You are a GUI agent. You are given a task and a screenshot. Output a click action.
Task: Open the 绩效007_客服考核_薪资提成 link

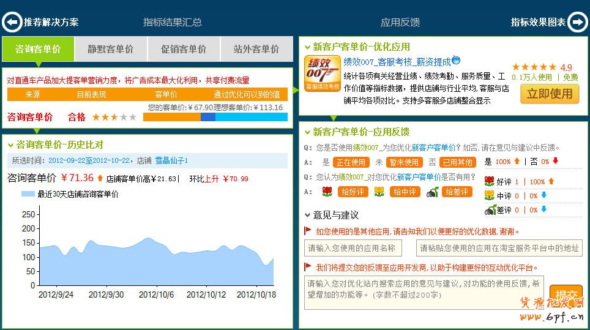[397, 61]
